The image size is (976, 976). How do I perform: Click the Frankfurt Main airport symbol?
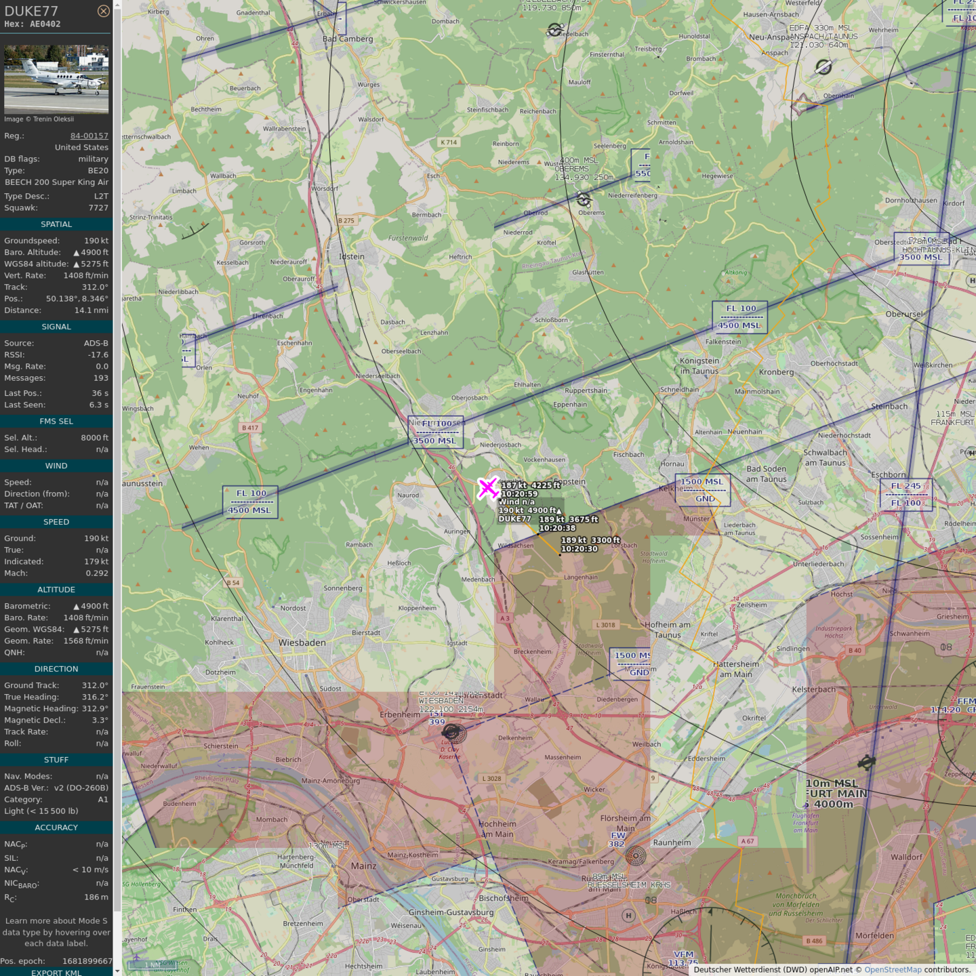tap(866, 762)
